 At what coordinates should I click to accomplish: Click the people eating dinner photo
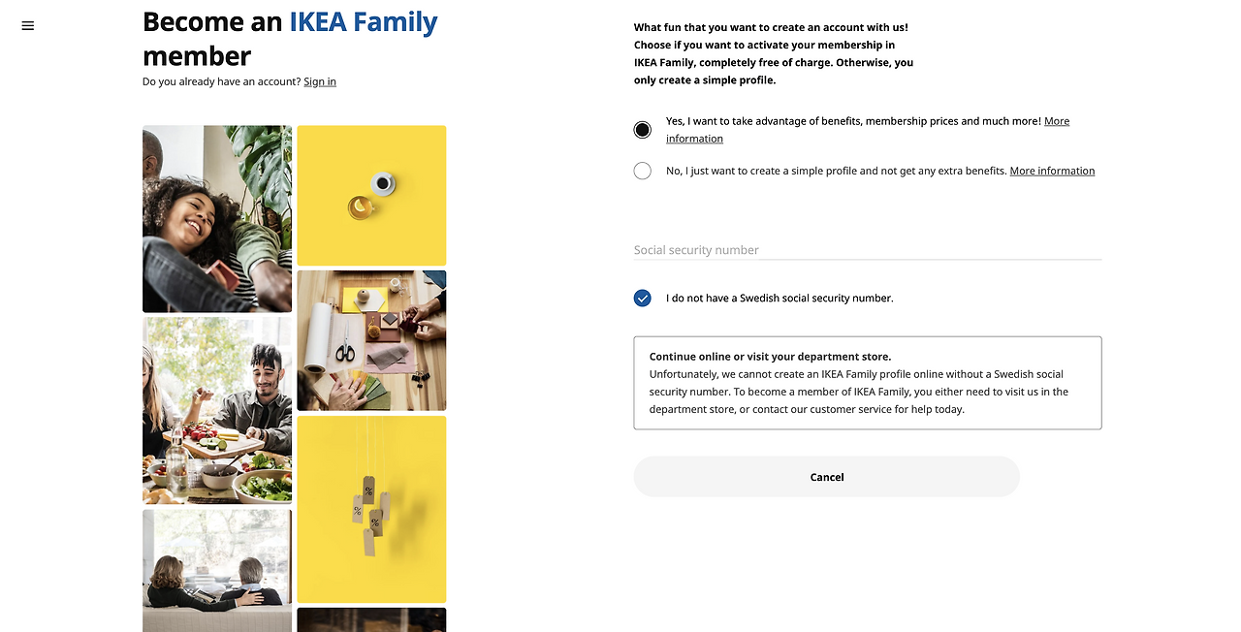(x=216, y=410)
